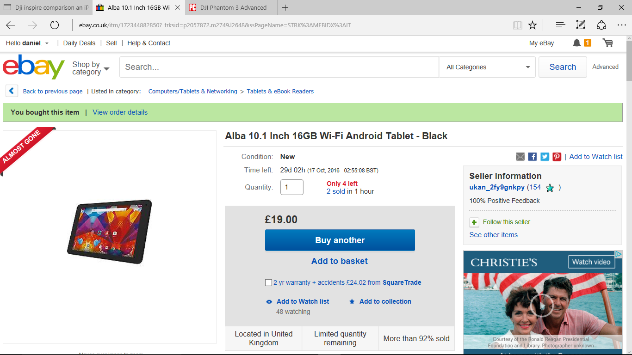Expand Shop by category dropdown
Image resolution: width=632 pixels, height=355 pixels.
91,68
